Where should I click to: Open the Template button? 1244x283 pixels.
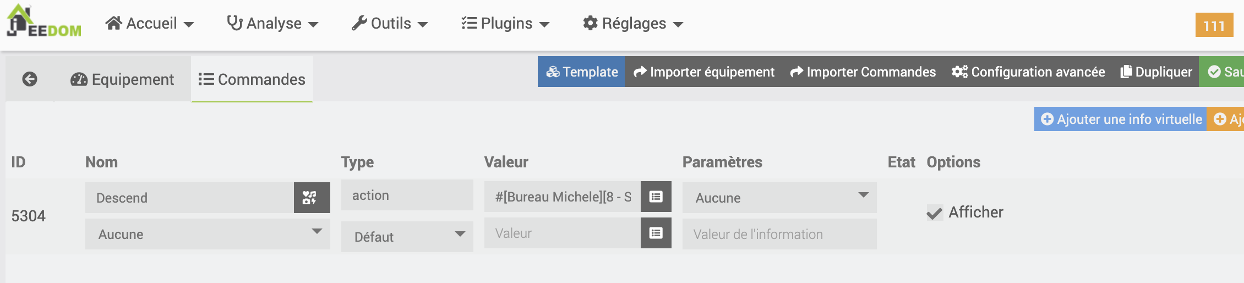point(581,72)
